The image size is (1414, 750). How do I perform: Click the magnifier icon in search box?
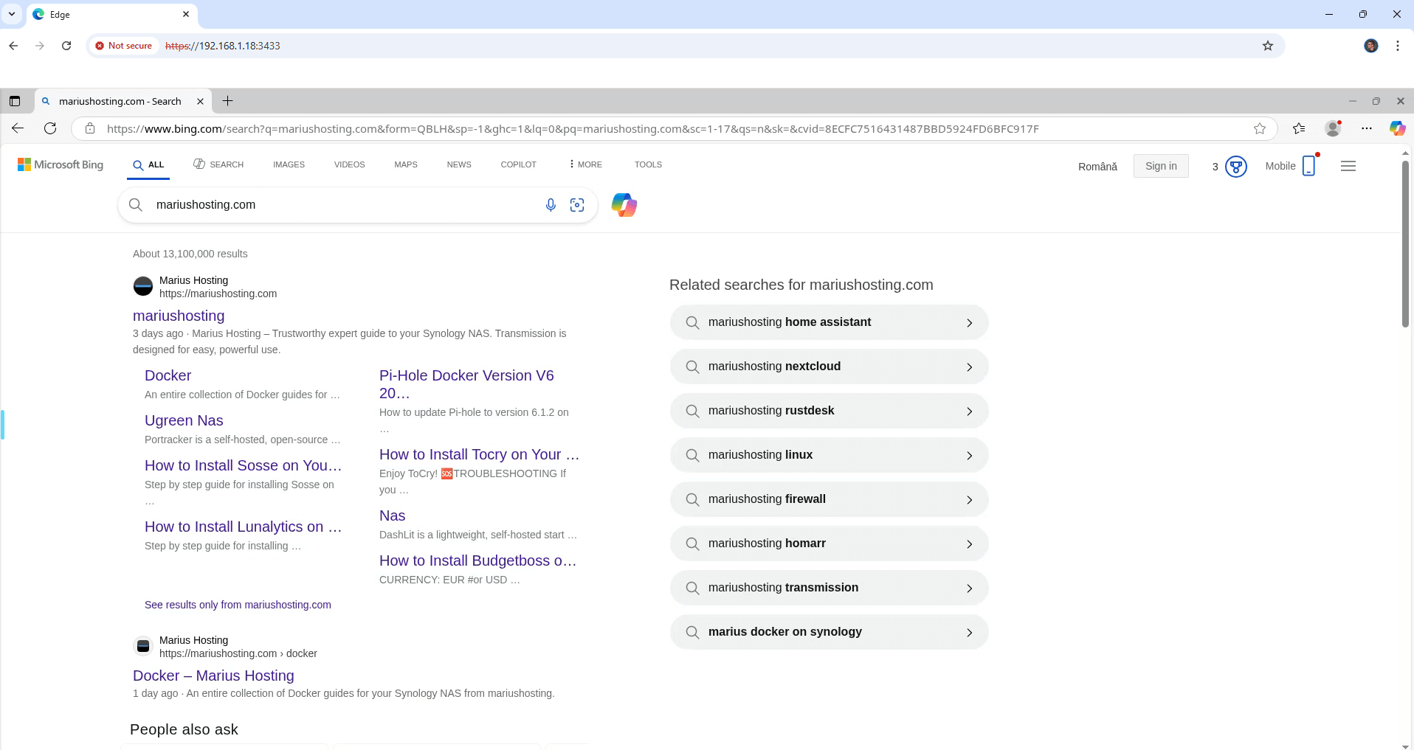pyautogui.click(x=136, y=205)
